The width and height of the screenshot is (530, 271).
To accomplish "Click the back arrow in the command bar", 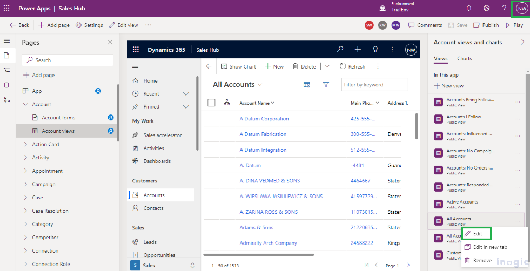I will 209,66.
